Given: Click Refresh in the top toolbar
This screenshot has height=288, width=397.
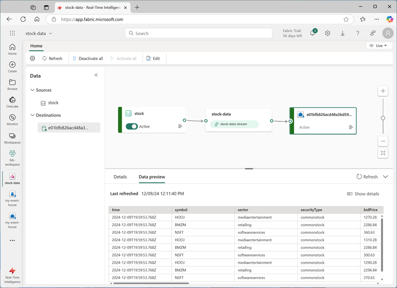Looking at the screenshot, I should pyautogui.click(x=52, y=58).
